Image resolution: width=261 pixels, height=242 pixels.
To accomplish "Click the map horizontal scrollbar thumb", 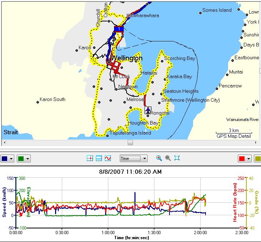I will (x=130, y=142).
